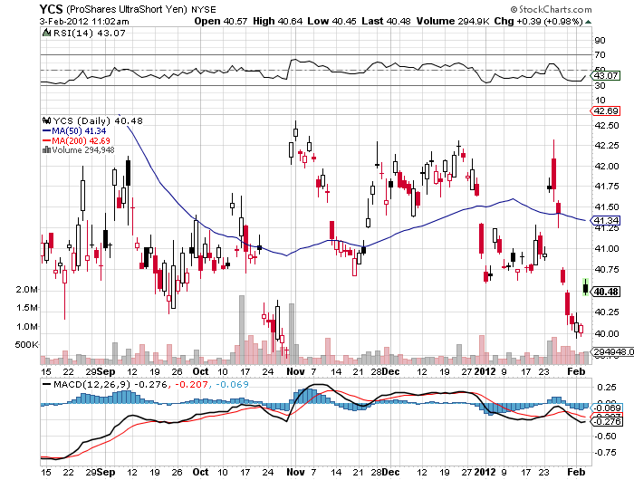Screen dimensions: 634x480
Task: Click the green-highlighted latest candlestick
Action: [x=585, y=287]
